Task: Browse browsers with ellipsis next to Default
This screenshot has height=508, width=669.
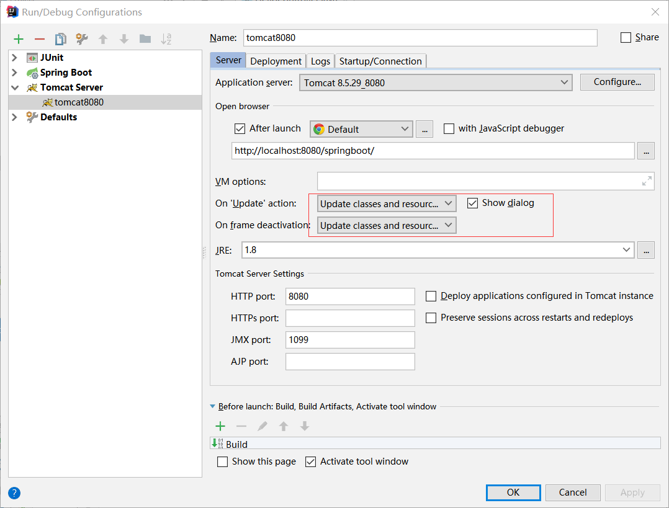Action: (x=424, y=129)
